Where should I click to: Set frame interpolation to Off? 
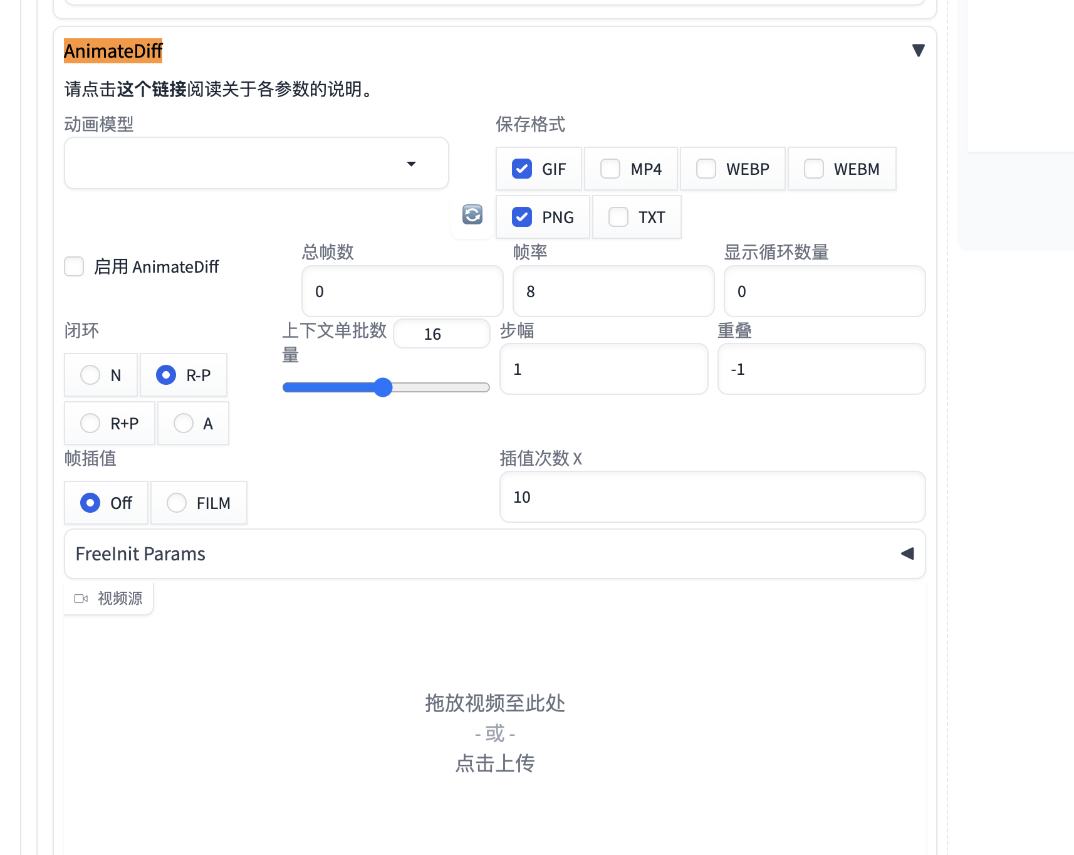(x=90, y=503)
